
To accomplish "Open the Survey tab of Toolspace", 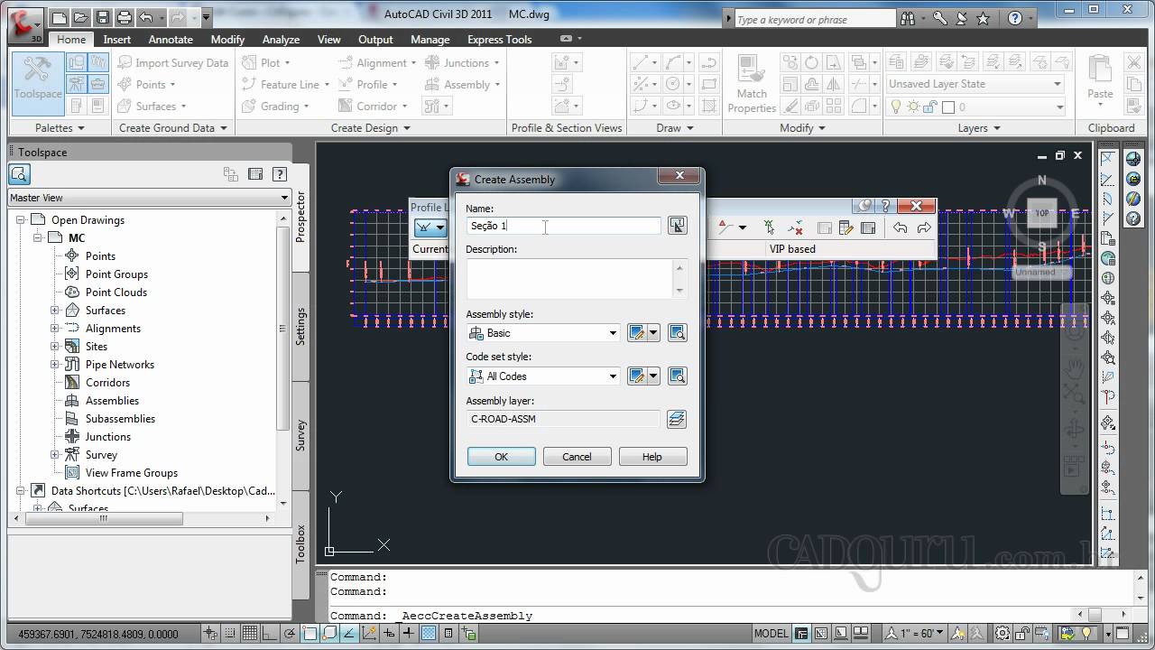I will tap(301, 435).
